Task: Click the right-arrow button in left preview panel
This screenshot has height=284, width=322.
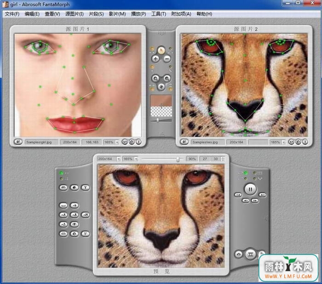Action: tap(75, 205)
